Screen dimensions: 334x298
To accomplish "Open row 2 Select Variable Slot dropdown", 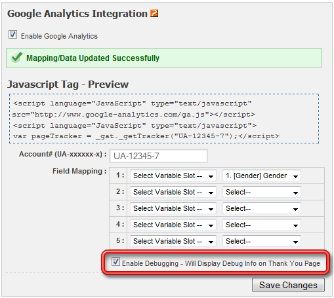I will (173, 192).
